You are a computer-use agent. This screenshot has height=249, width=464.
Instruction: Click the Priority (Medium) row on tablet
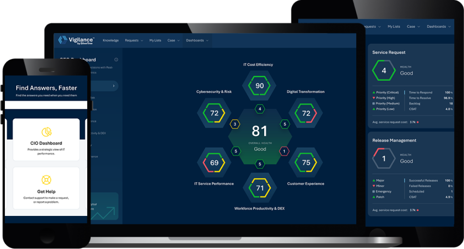pos(386,104)
